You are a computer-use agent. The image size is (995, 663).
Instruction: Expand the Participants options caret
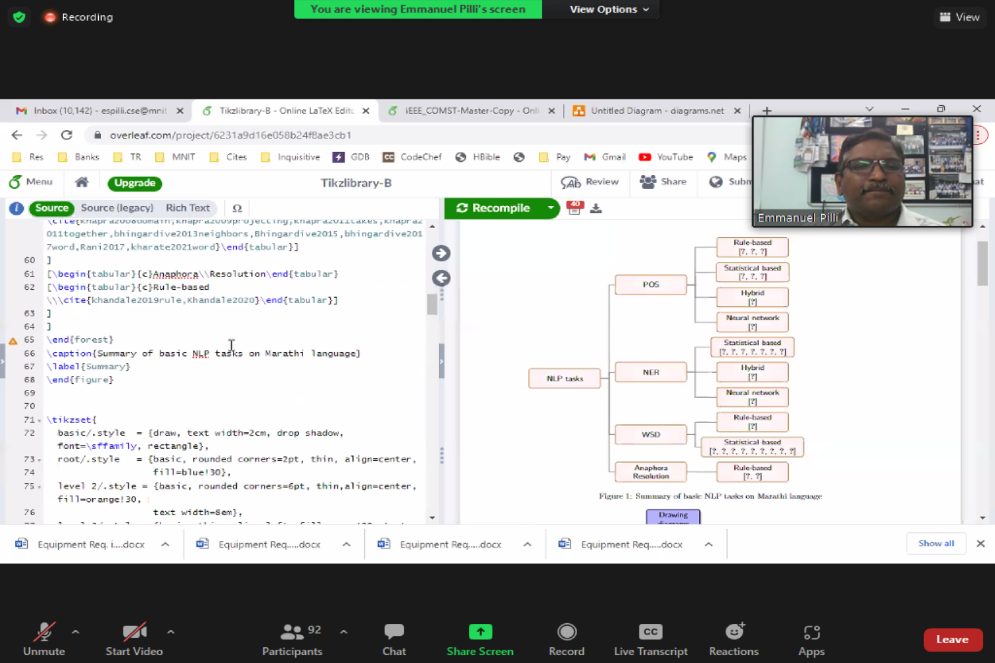click(x=344, y=632)
